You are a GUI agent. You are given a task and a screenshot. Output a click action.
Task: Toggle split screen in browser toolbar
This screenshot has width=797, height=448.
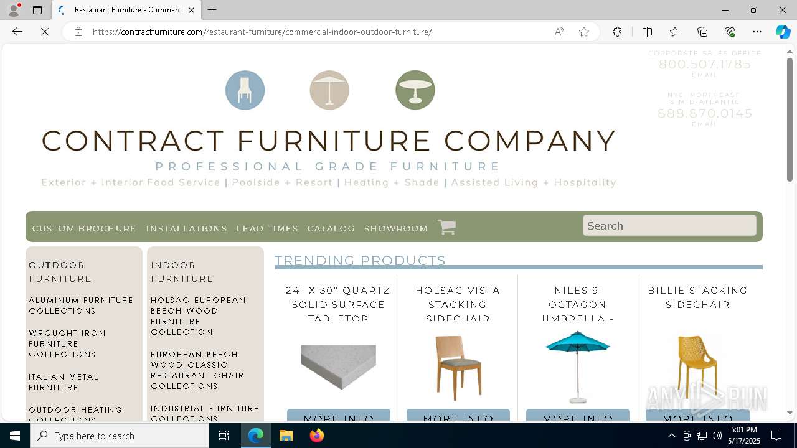(647, 32)
